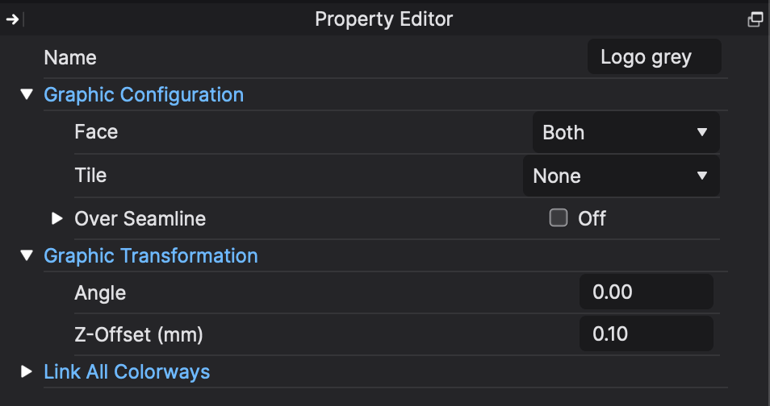Collapse panel using the arrow icon

[12, 19]
